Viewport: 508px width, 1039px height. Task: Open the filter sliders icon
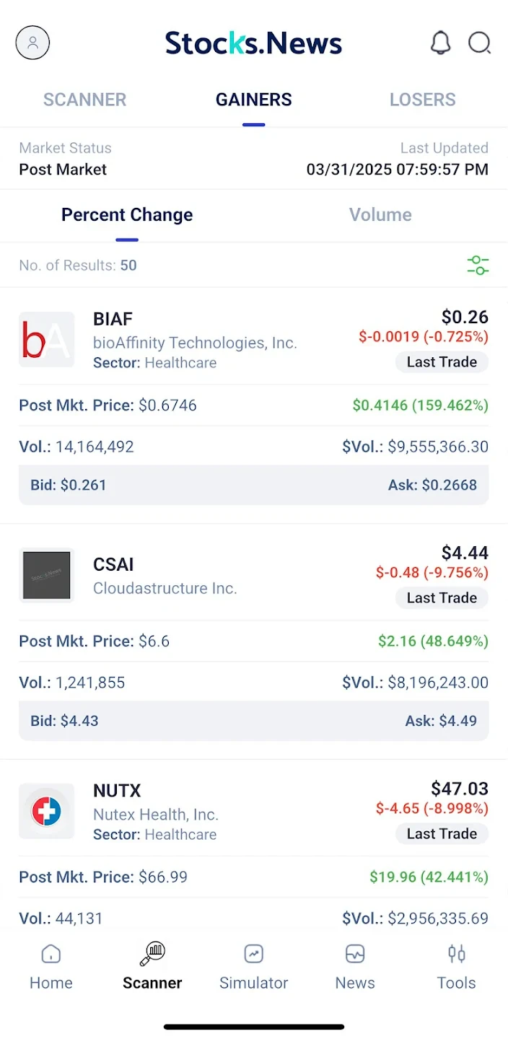[478, 265]
